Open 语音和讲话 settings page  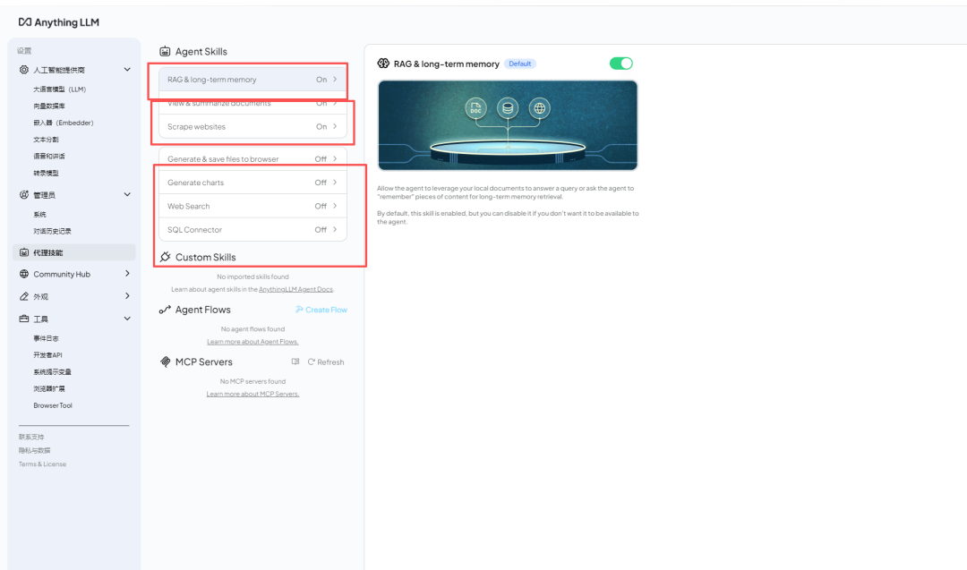[48, 156]
